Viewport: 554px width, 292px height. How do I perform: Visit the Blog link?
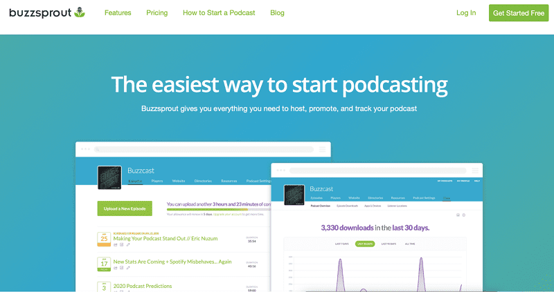point(277,12)
